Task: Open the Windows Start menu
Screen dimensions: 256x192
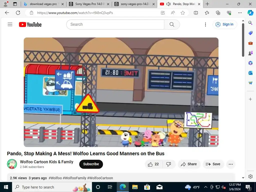Action: click(x=6, y=187)
